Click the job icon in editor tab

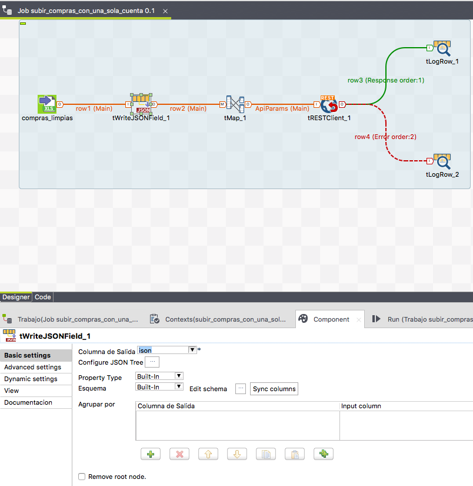pos(7,10)
